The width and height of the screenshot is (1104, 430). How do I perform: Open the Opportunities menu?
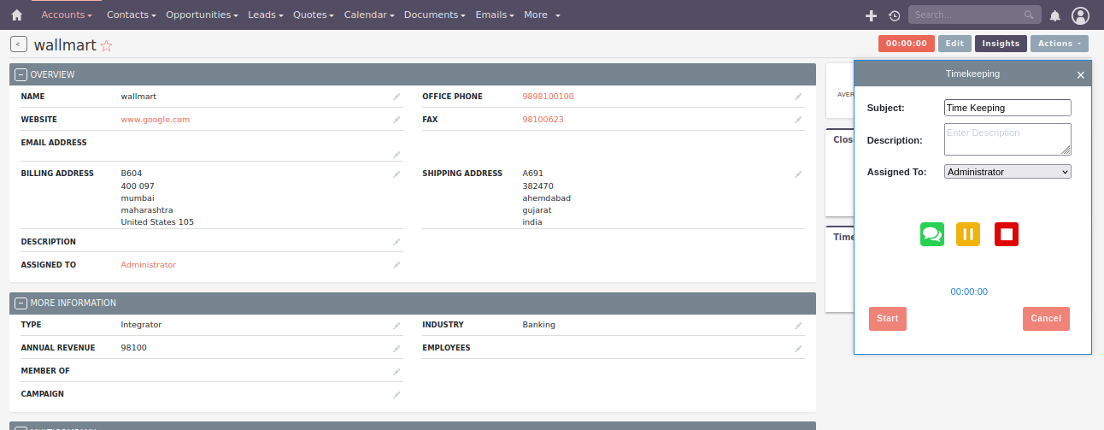[x=202, y=15]
